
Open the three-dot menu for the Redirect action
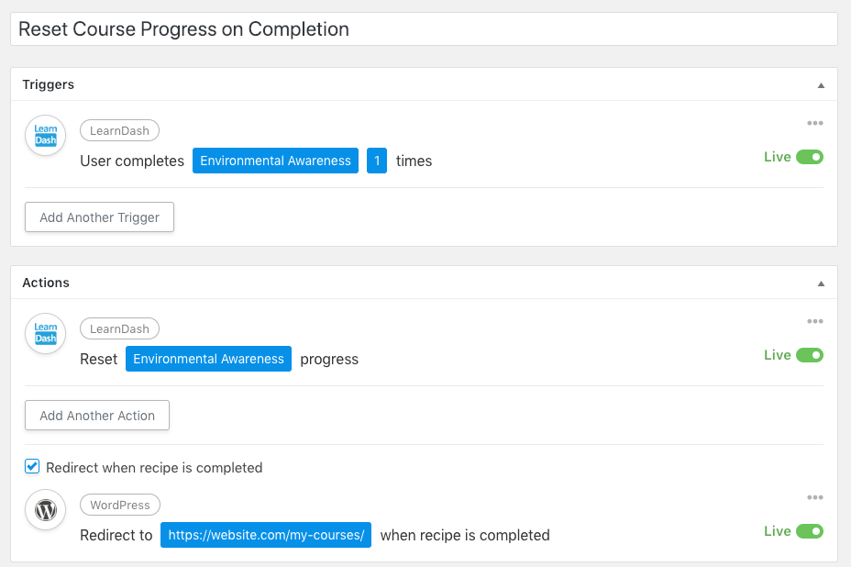(x=814, y=498)
